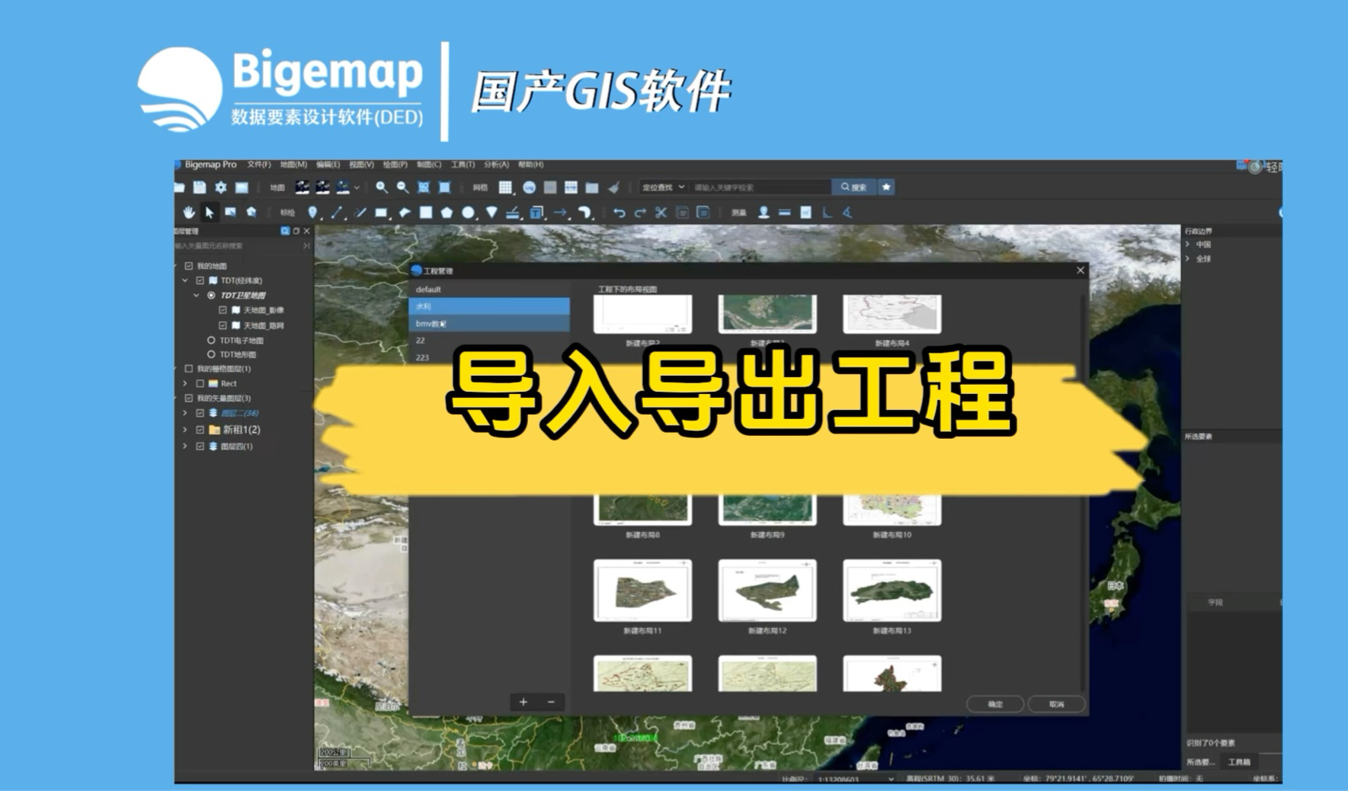Image resolution: width=1348 pixels, height=791 pixels.
Task: Click the zoom in magnifier icon
Action: click(382, 187)
